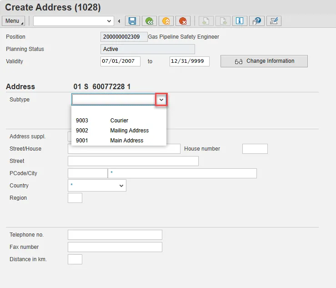Click the Validity start date field
The width and height of the screenshot is (336, 288).
(x=120, y=61)
